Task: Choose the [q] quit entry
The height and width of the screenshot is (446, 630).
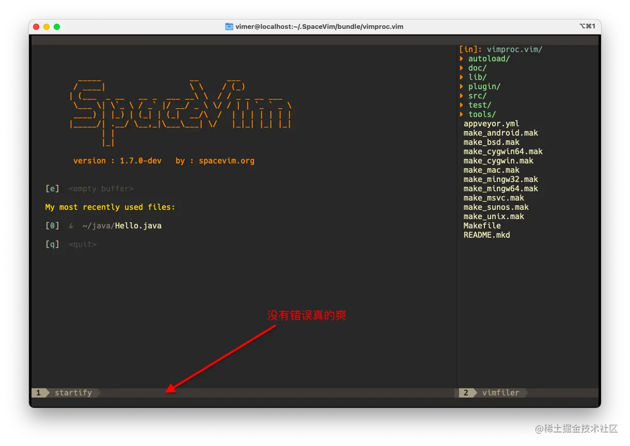Action: (71, 244)
